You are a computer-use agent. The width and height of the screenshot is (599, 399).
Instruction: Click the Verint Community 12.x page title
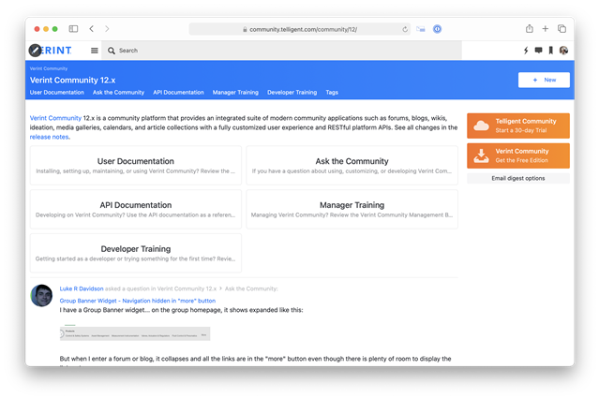point(72,81)
